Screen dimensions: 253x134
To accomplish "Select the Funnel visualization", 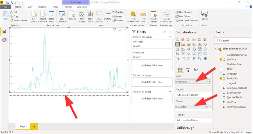I will point(183,54).
